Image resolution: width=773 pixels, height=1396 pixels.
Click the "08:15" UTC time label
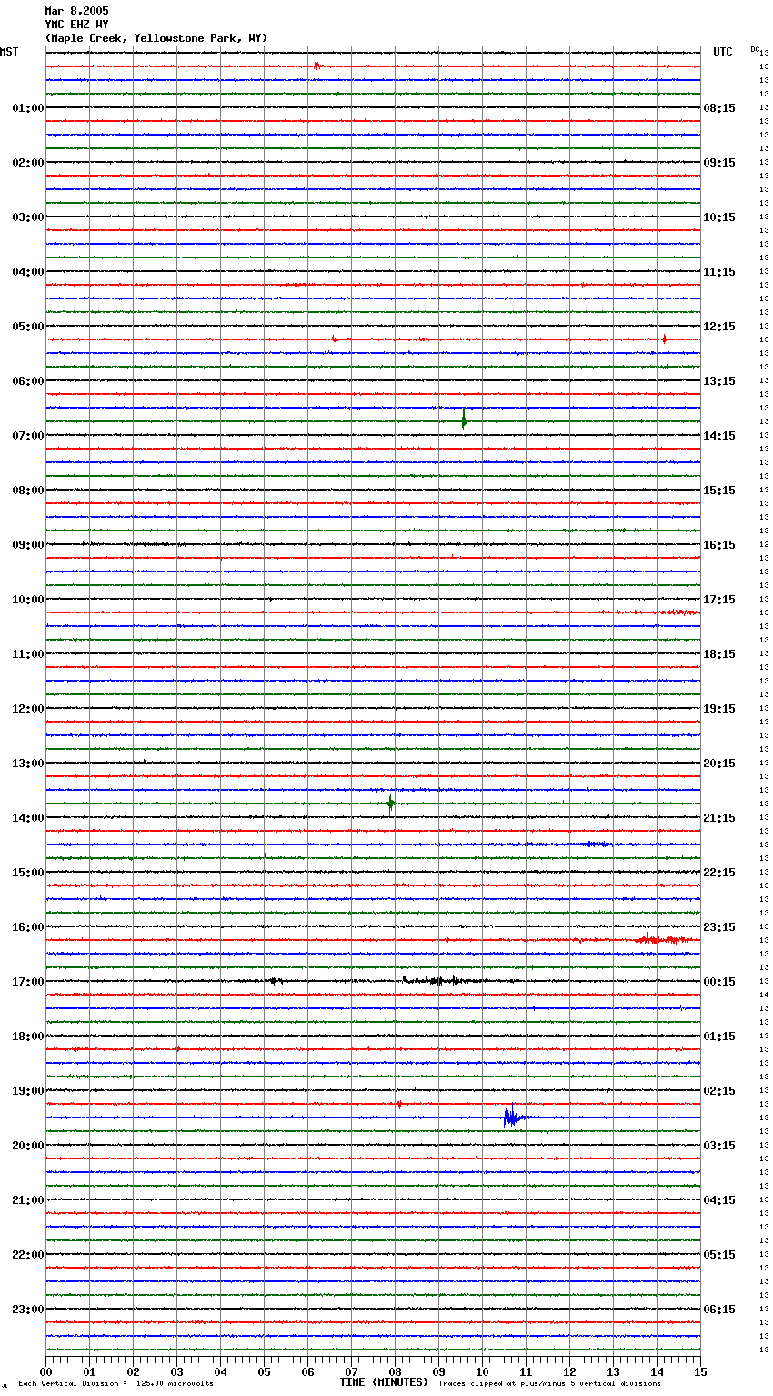click(719, 108)
